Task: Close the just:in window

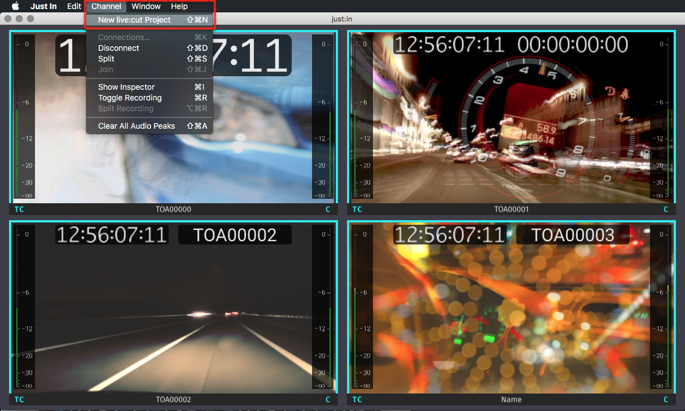Action: (8, 19)
